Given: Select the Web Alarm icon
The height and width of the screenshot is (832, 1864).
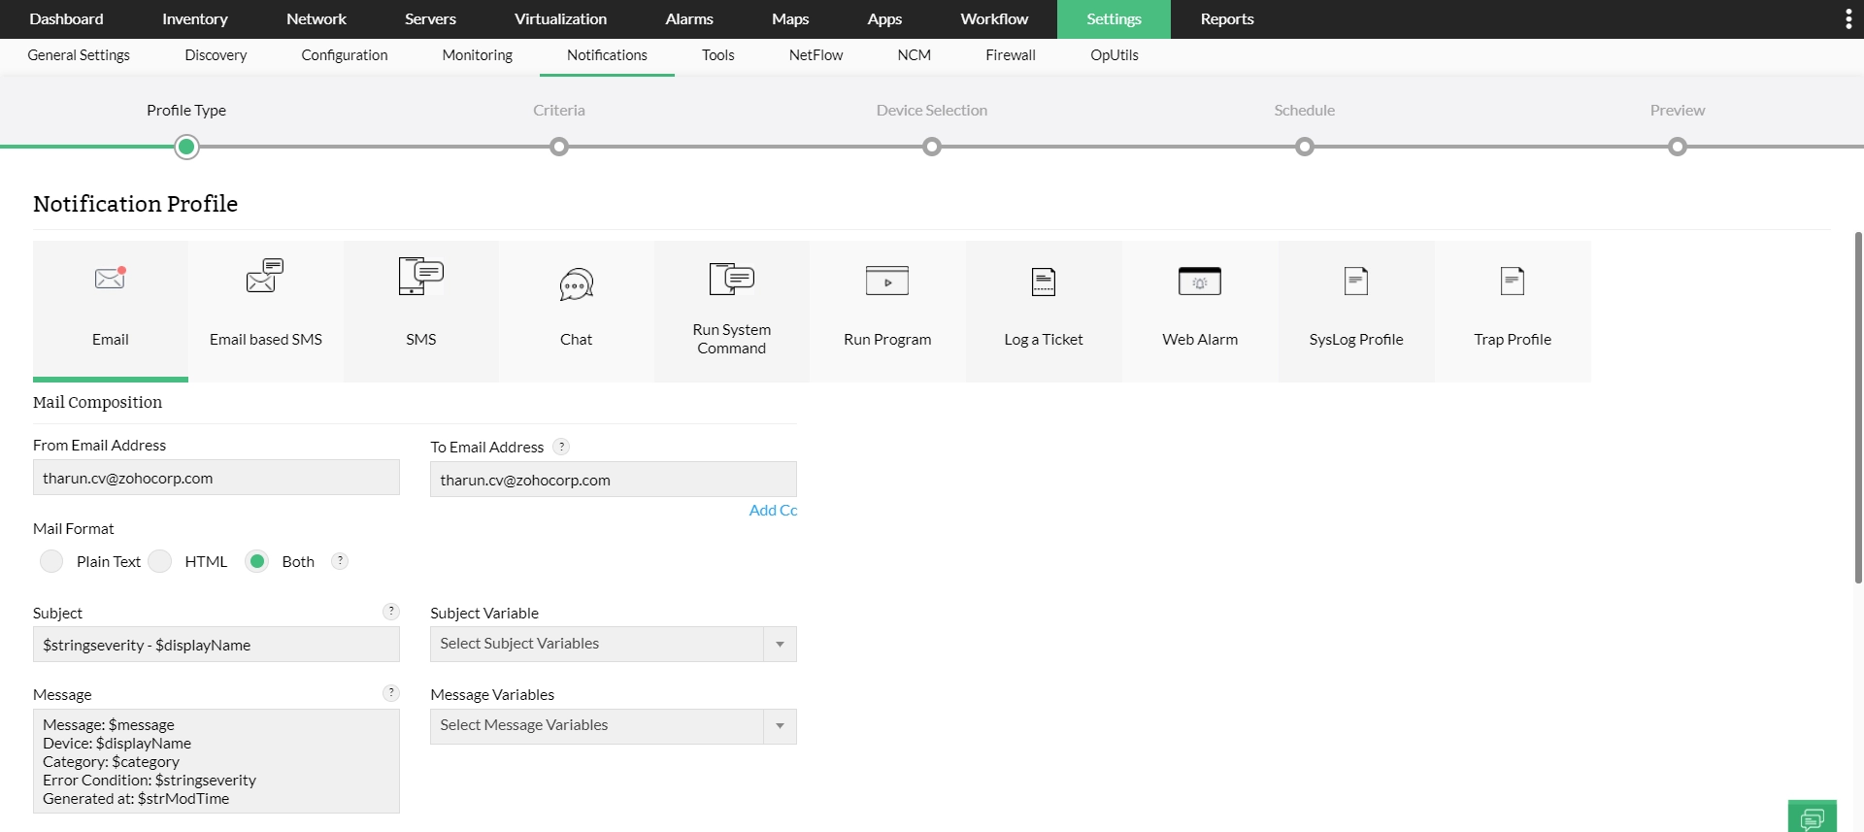Looking at the screenshot, I should [x=1200, y=281].
